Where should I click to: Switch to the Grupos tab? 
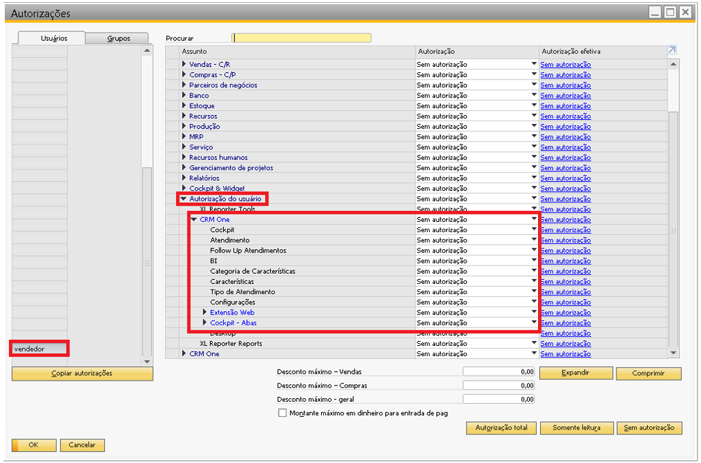(119, 38)
